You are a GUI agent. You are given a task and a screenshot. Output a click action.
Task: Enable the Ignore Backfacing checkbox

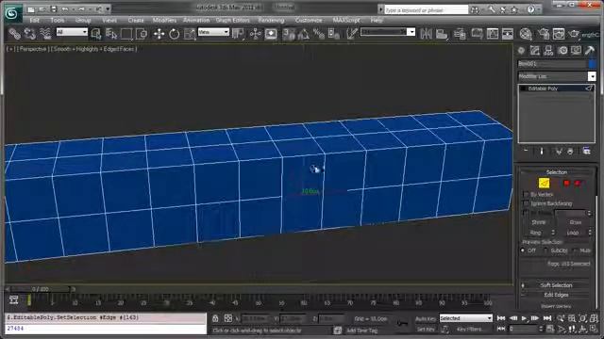(x=526, y=203)
